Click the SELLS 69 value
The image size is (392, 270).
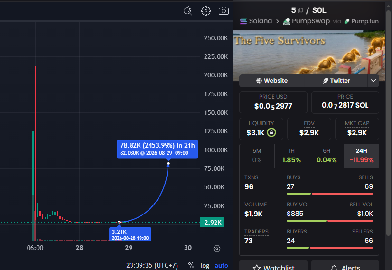coord(369,186)
